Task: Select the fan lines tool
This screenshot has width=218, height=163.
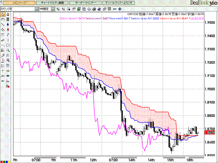Action: [x=3, y=40]
